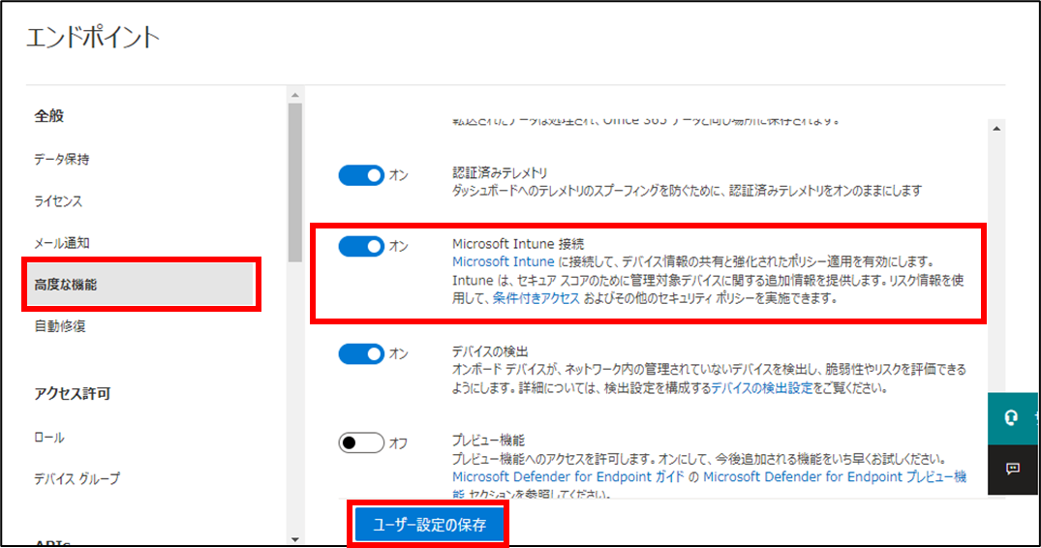Click the エンドポイント page title

point(93,37)
